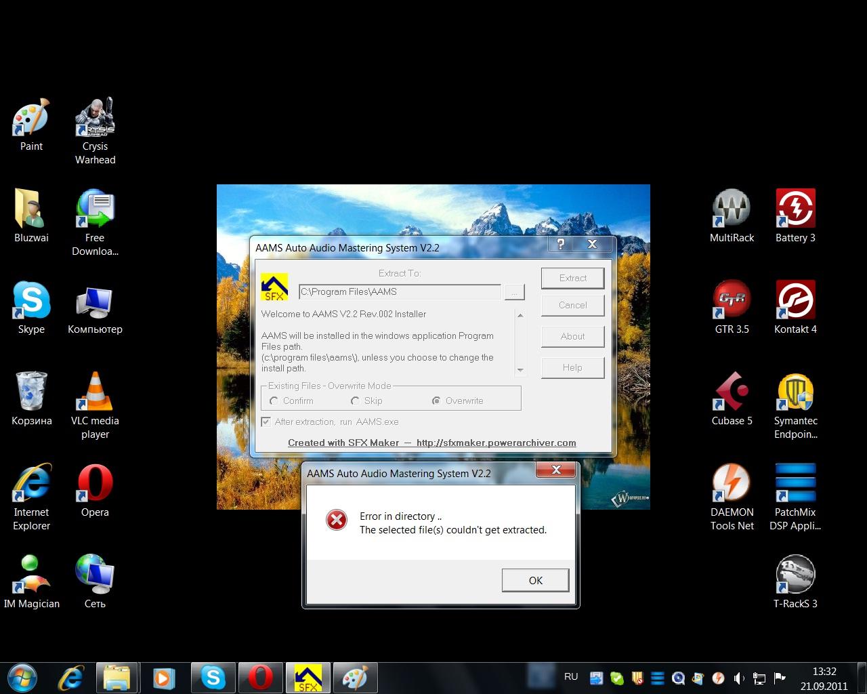The image size is (867, 694).
Task: Open VLC media player shortcut
Action: (x=95, y=406)
